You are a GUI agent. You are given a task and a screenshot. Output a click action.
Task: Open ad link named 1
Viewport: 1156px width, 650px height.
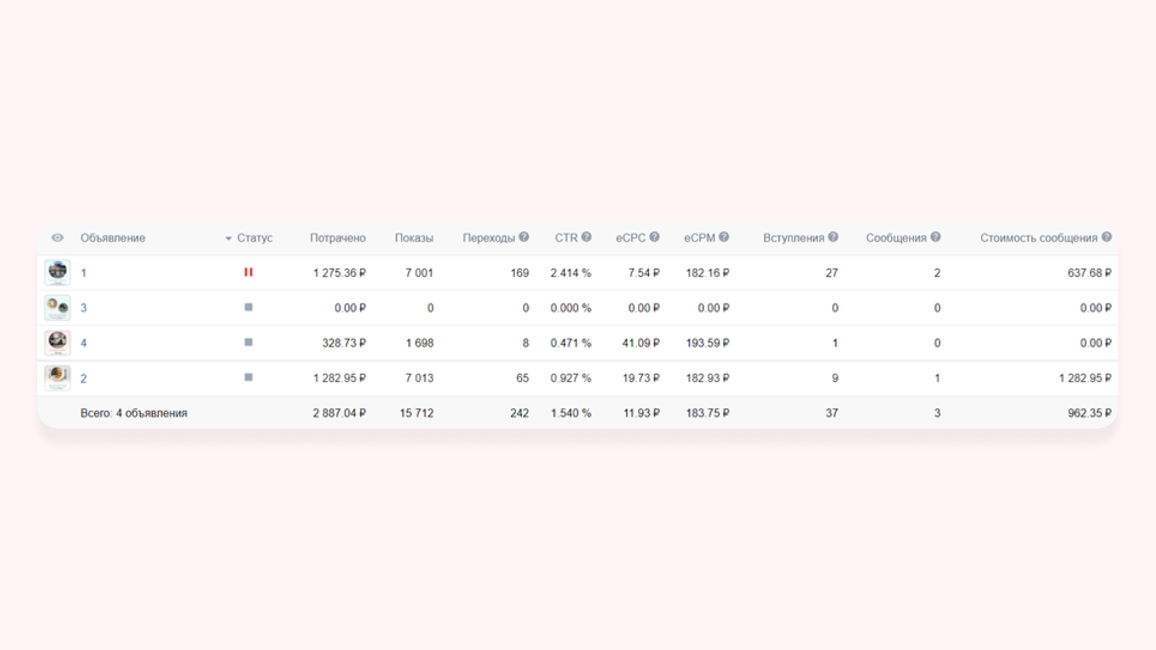pos(84,273)
